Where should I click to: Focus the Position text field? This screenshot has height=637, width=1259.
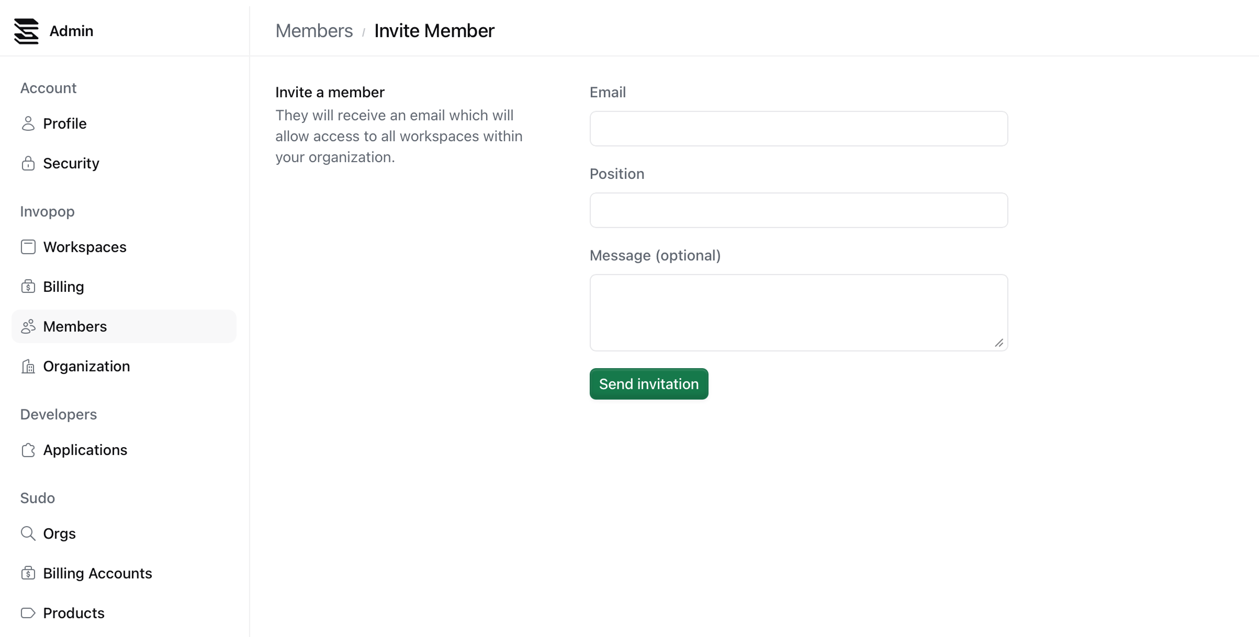pos(799,210)
